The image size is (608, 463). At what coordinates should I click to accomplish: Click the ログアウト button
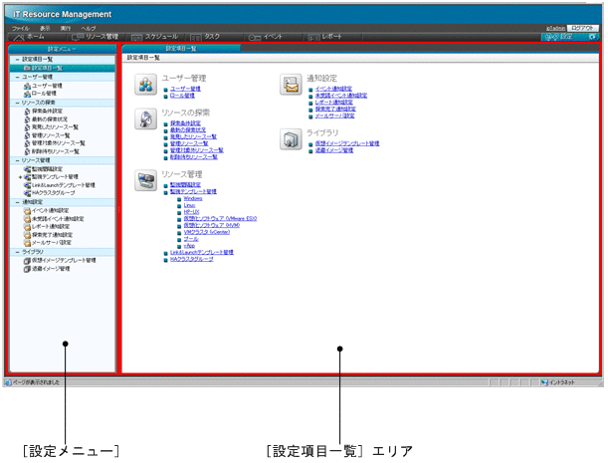coord(583,28)
